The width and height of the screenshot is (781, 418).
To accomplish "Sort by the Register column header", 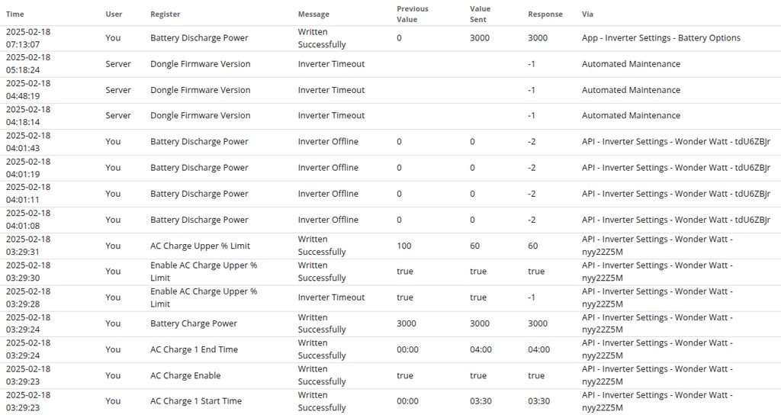I will pos(166,14).
